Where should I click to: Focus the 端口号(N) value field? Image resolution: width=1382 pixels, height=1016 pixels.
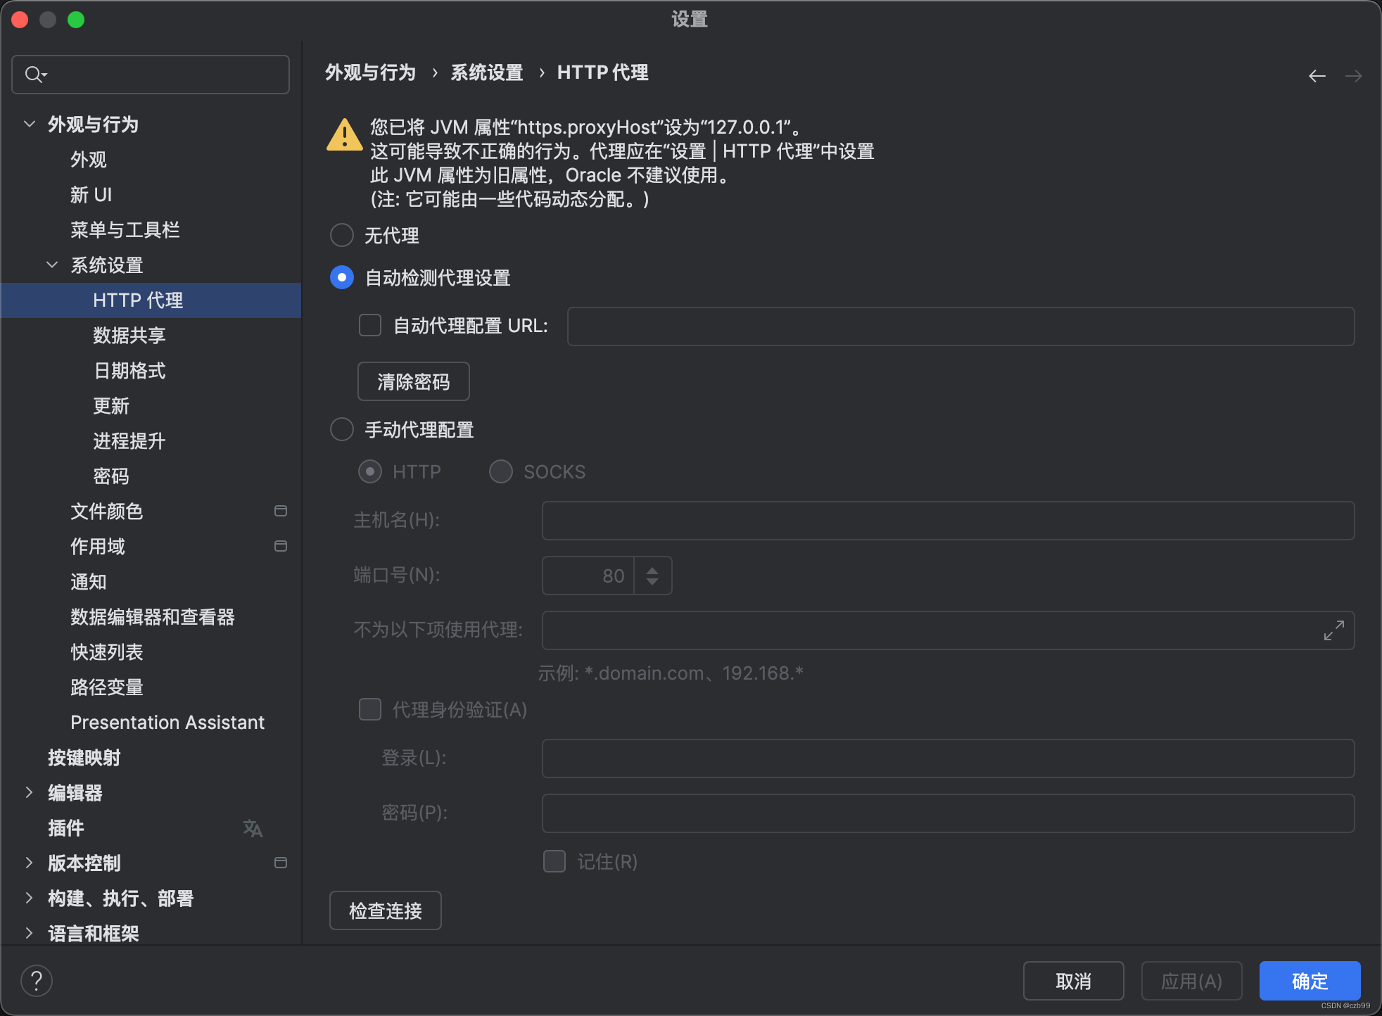pos(588,576)
